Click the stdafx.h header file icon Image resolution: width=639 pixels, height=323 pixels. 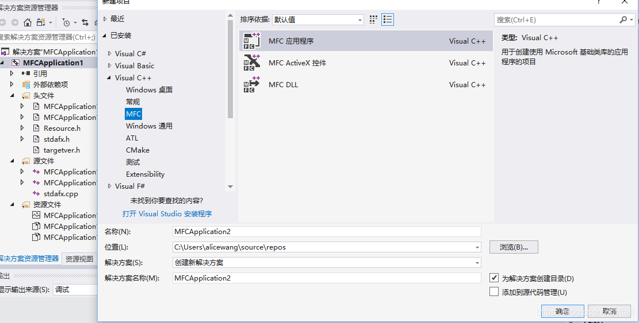pos(36,139)
